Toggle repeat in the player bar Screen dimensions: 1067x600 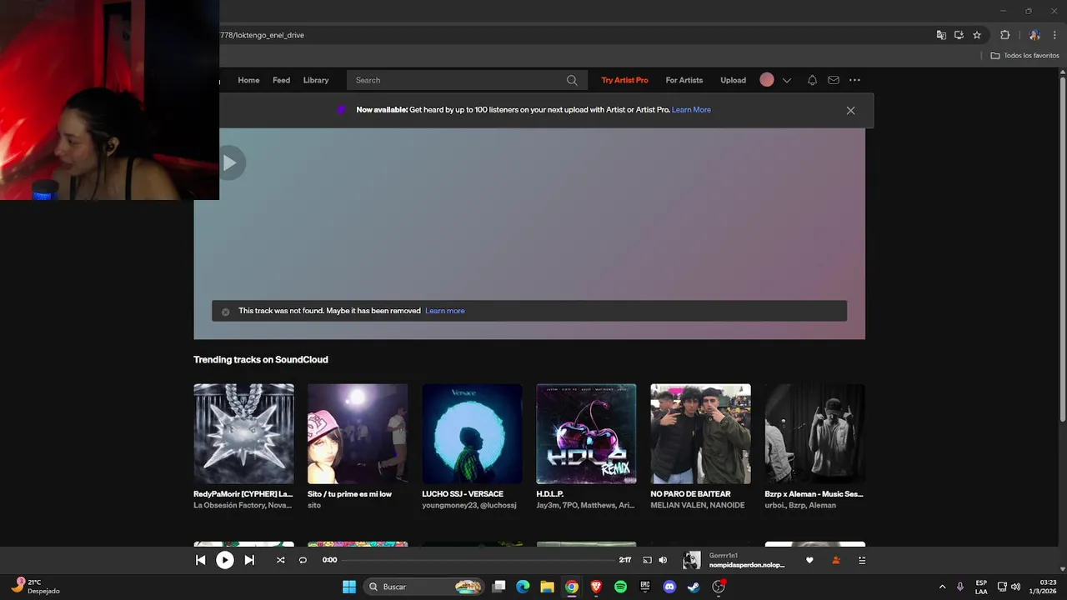(x=303, y=560)
